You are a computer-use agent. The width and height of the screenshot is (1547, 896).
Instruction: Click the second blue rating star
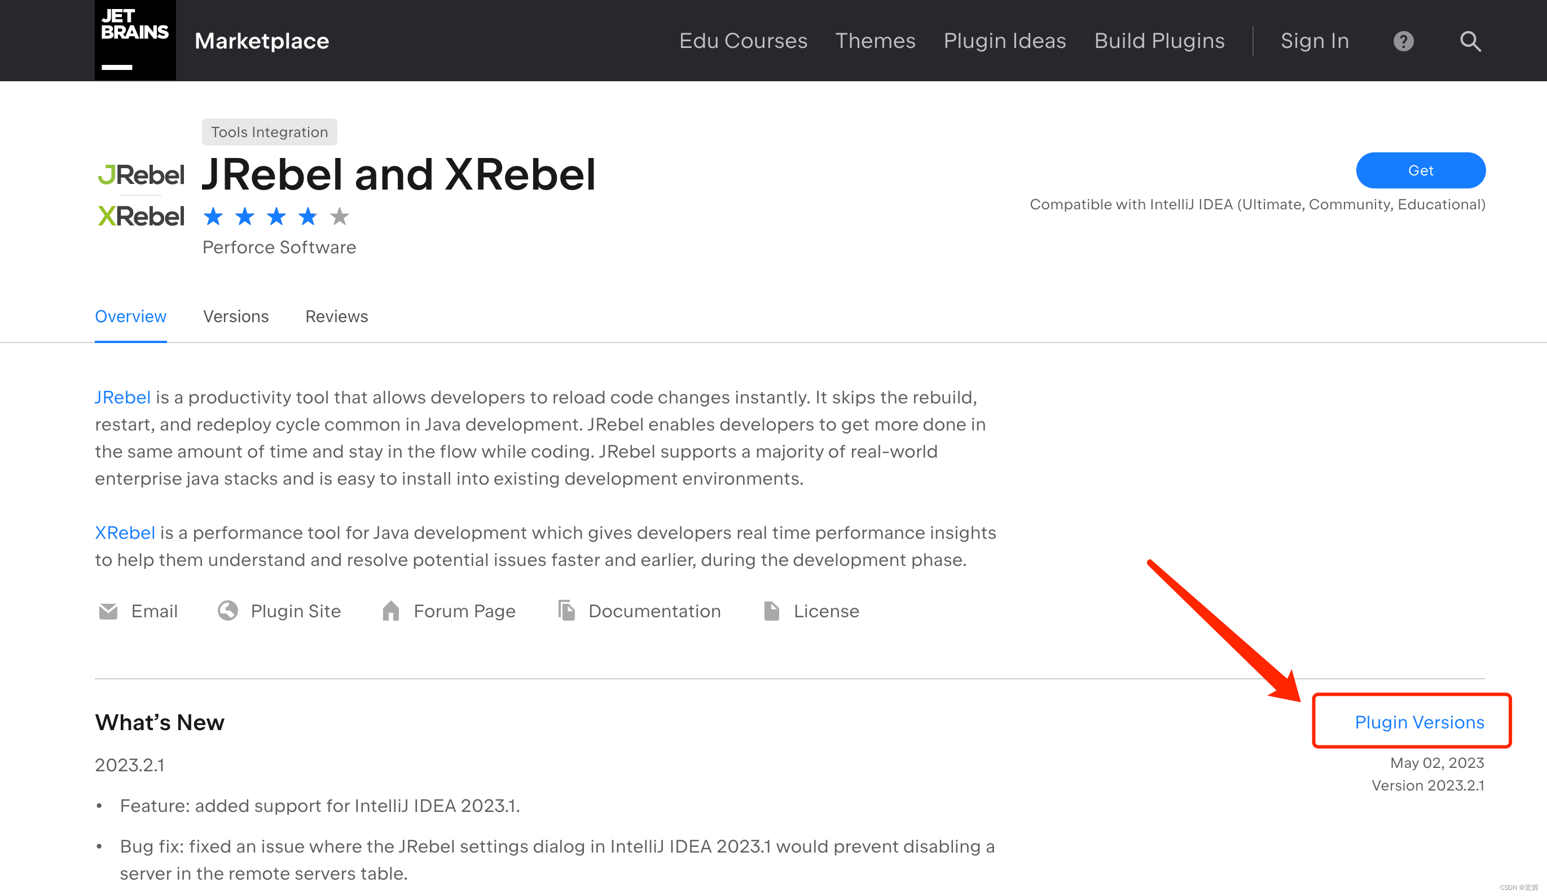[x=245, y=216]
